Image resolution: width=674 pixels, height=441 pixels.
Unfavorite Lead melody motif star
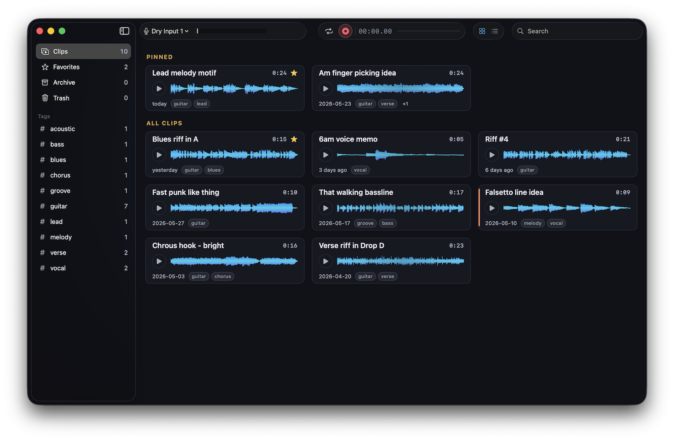coord(294,73)
